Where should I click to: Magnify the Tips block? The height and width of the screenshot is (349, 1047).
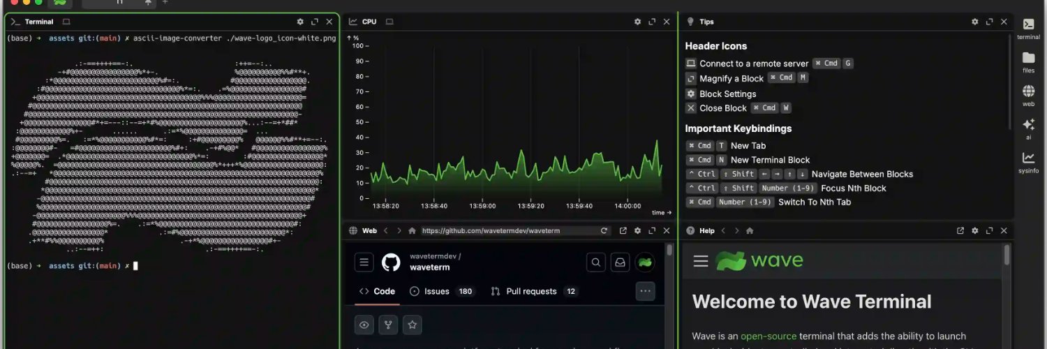click(x=989, y=22)
